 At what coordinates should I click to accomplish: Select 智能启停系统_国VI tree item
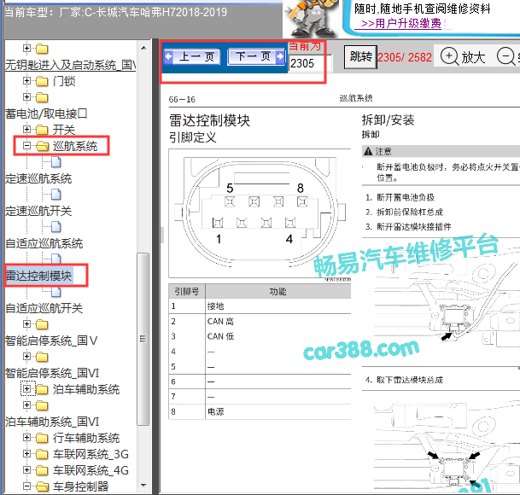pos(52,373)
